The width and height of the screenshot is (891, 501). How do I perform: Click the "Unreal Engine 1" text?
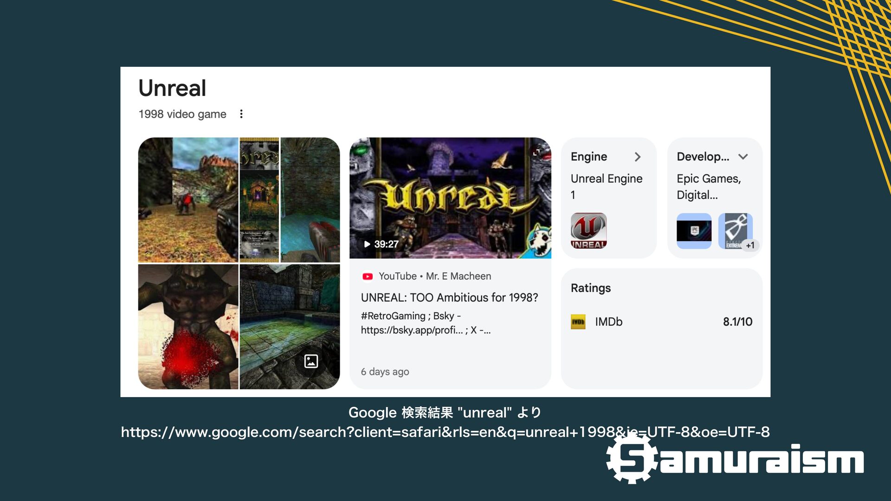[607, 186]
